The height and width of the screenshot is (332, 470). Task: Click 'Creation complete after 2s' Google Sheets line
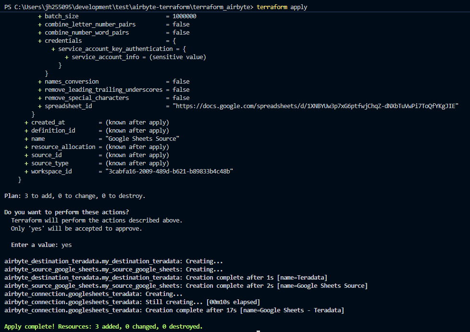186,286
